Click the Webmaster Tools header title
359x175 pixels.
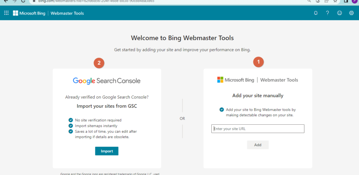(x=67, y=13)
